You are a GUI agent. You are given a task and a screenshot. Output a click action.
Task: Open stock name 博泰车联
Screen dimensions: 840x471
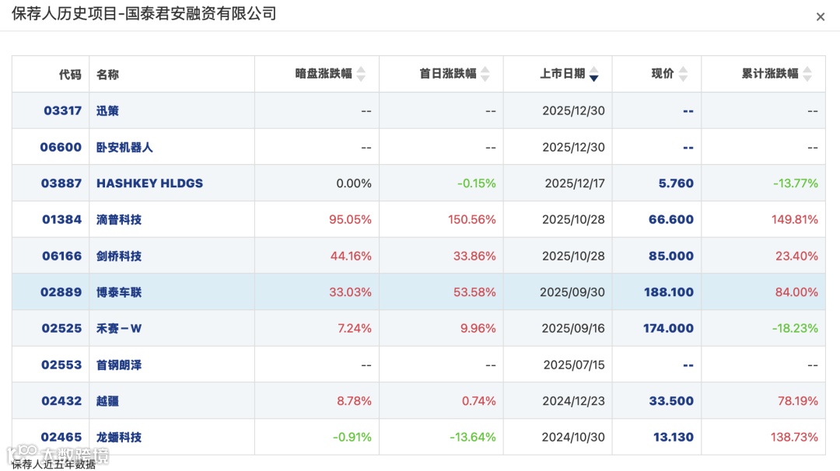pyautogui.click(x=119, y=292)
